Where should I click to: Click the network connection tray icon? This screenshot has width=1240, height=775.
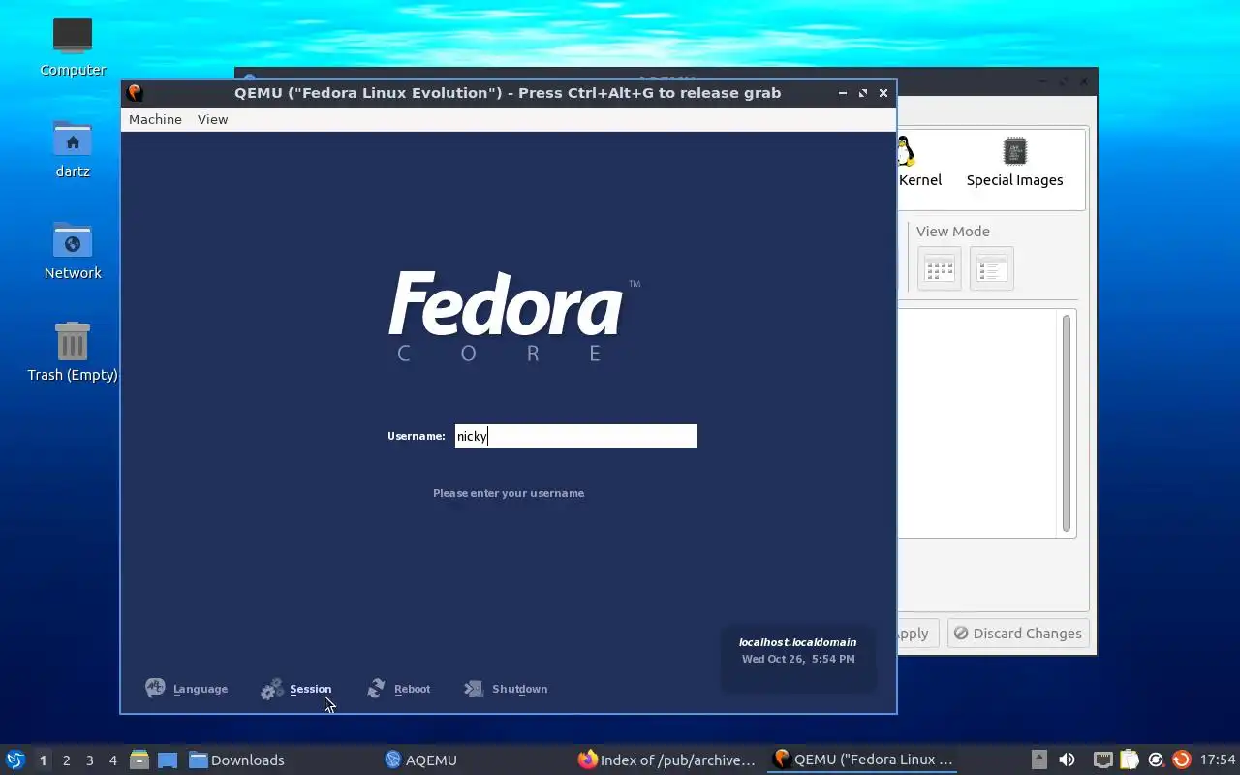(x=1102, y=760)
